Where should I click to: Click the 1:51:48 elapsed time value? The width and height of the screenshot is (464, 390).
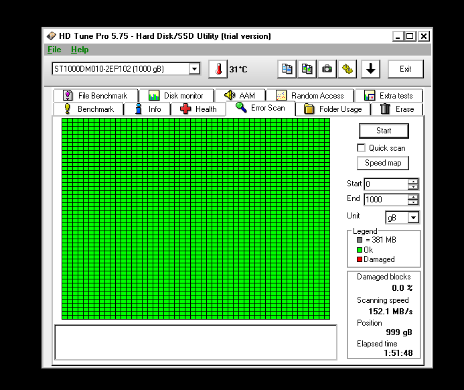pyautogui.click(x=398, y=353)
